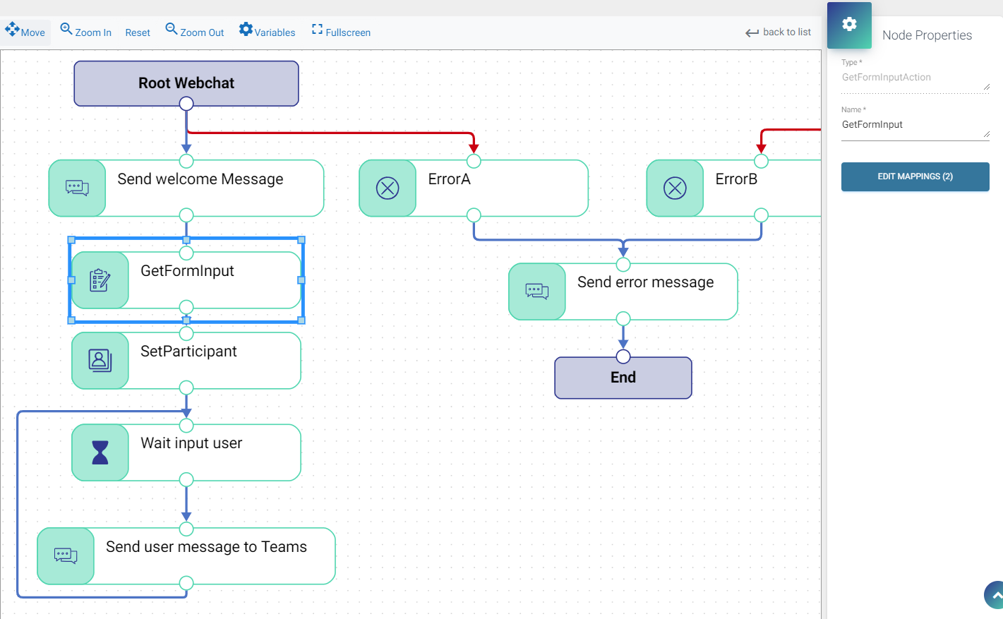Enable Move mode in the toolbar
The image size is (1003, 619).
pos(13,31)
